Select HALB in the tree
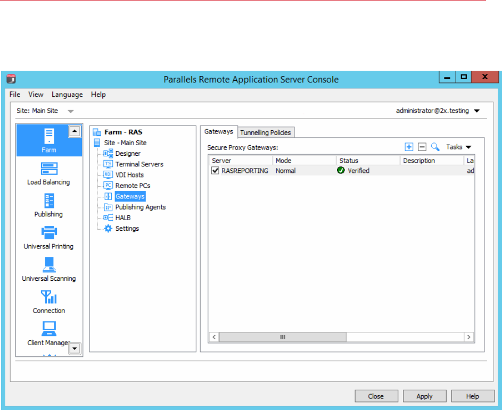 pyautogui.click(x=123, y=218)
